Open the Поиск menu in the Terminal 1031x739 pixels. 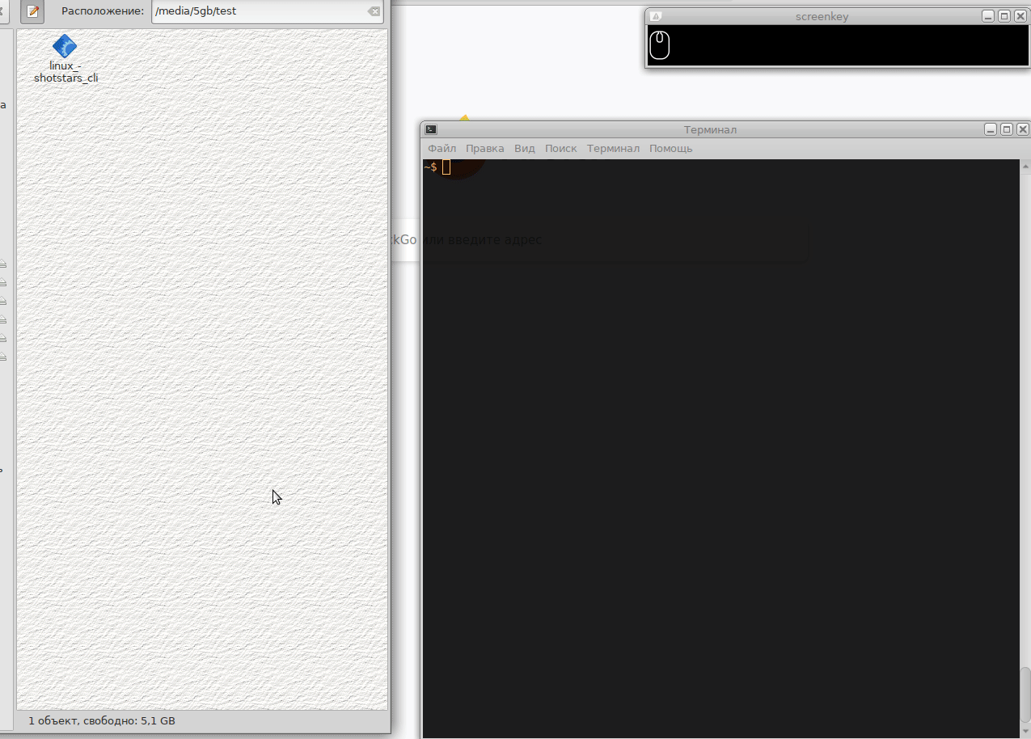click(560, 148)
